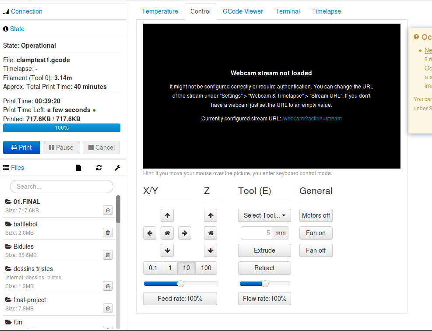Screen dimensions: 432x331
Task: Click the flow rate slider handle
Action: tap(265, 284)
